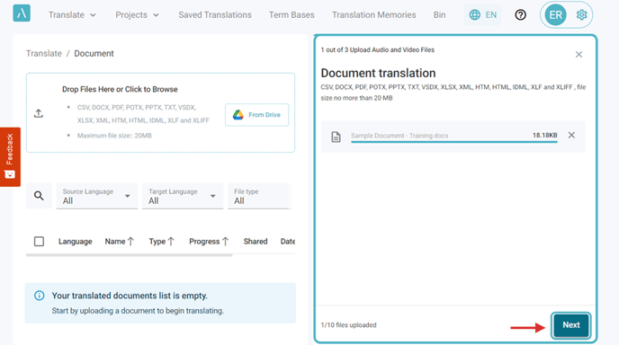Image resolution: width=619 pixels, height=345 pixels.
Task: Click the Date column header
Action: click(288, 242)
